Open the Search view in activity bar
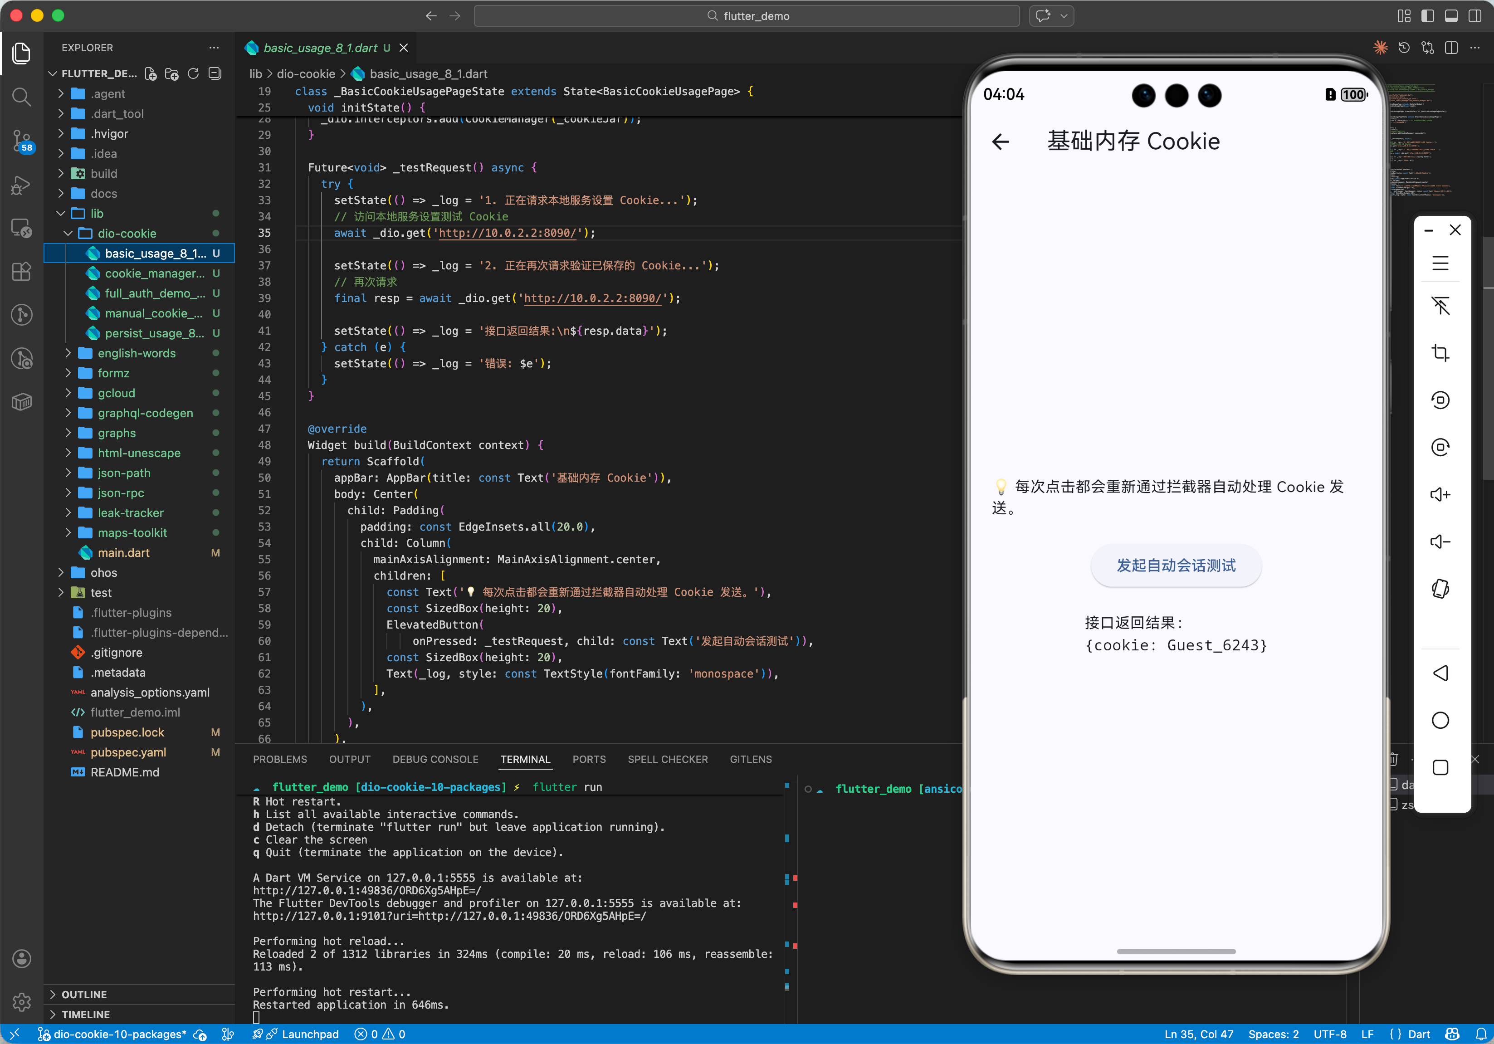 click(x=21, y=97)
